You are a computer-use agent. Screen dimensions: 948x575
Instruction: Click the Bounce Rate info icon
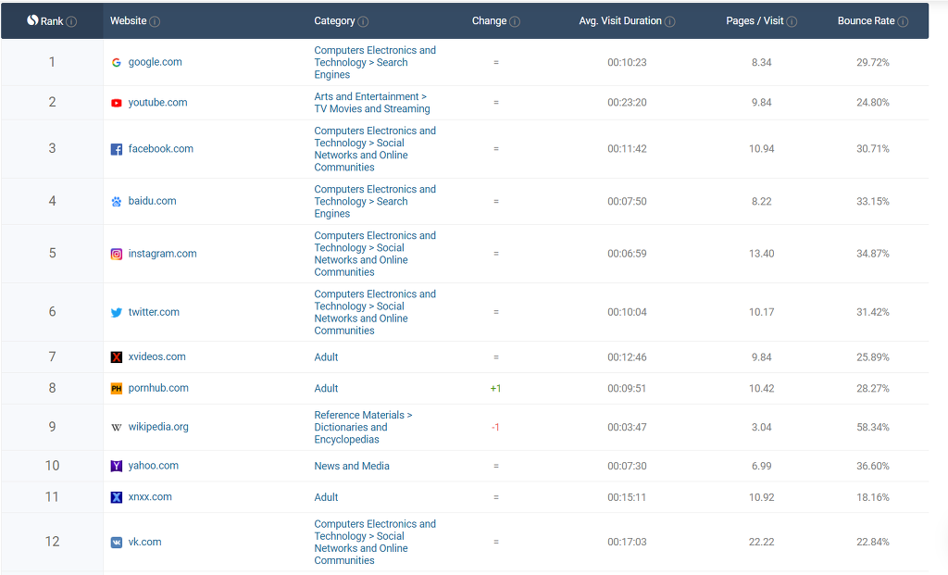903,22
